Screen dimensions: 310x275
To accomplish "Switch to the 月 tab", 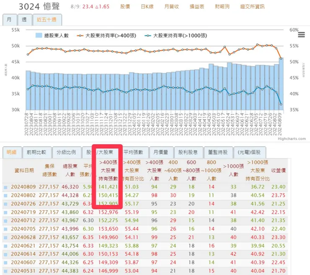I will (10, 20).
